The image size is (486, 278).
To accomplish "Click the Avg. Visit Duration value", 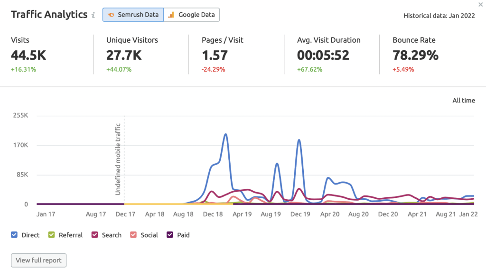I will [323, 55].
